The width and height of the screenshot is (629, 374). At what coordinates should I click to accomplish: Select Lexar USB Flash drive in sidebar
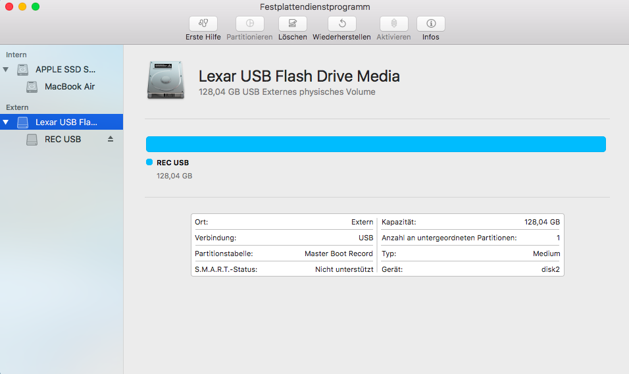(66, 122)
